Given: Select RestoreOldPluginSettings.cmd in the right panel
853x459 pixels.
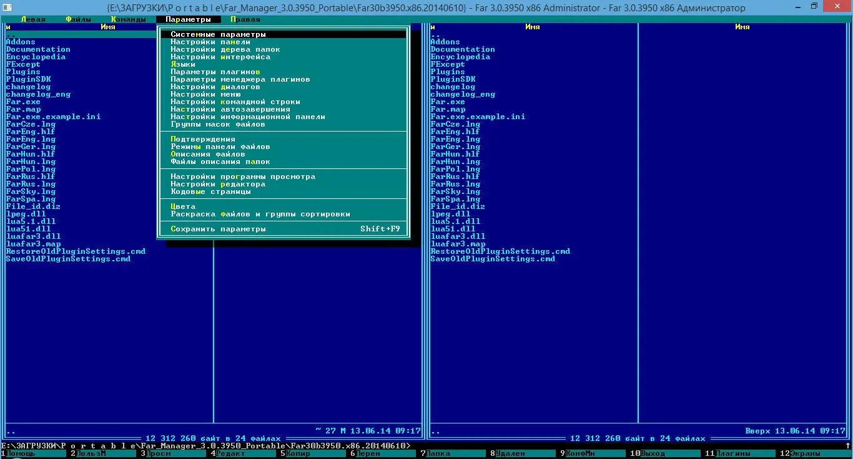Looking at the screenshot, I should [500, 251].
